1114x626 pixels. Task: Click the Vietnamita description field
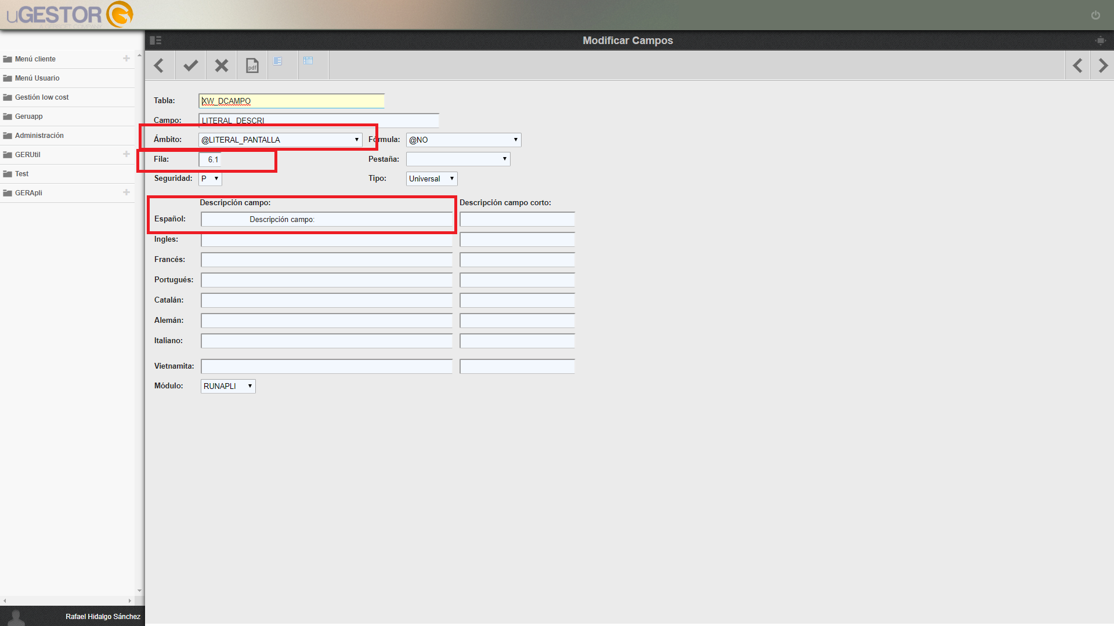pos(327,366)
